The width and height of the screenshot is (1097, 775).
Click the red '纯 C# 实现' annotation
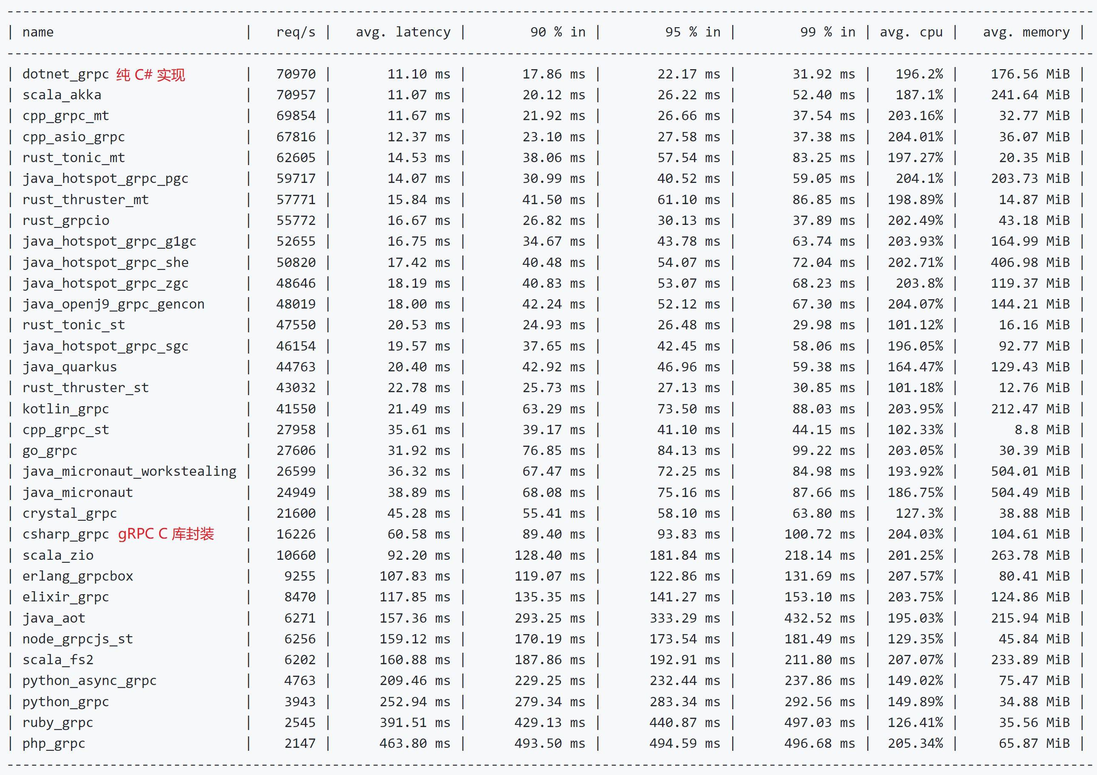150,75
